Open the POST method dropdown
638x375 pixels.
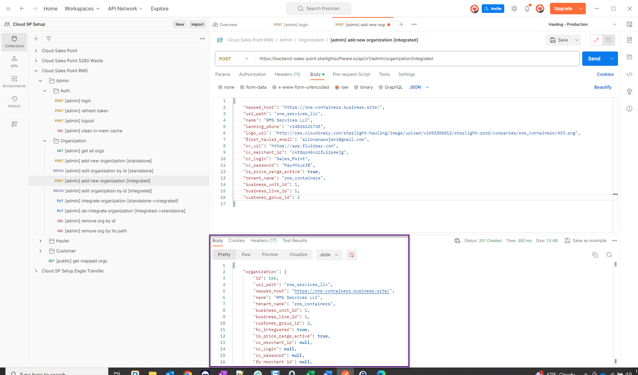[x=234, y=59]
